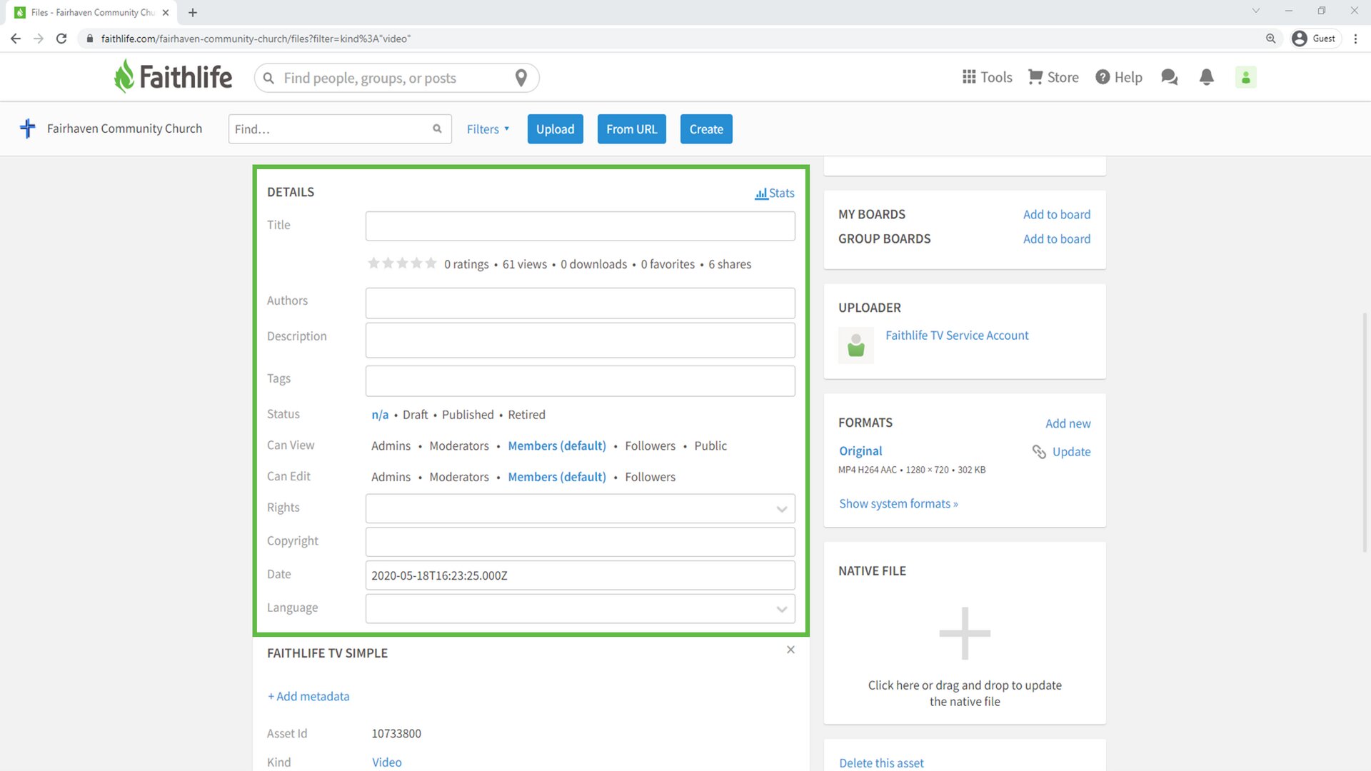Viewport: 1371px width, 771px height.
Task: Open the tab search chevron in title bar
Action: tap(1256, 11)
